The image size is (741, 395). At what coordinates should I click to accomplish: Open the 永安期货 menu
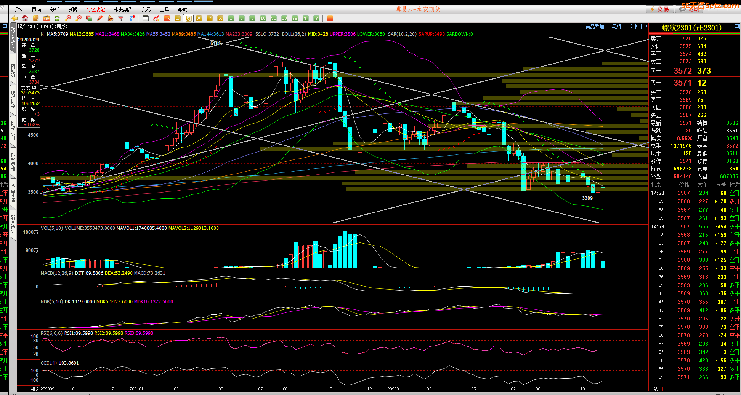pyautogui.click(x=124, y=10)
